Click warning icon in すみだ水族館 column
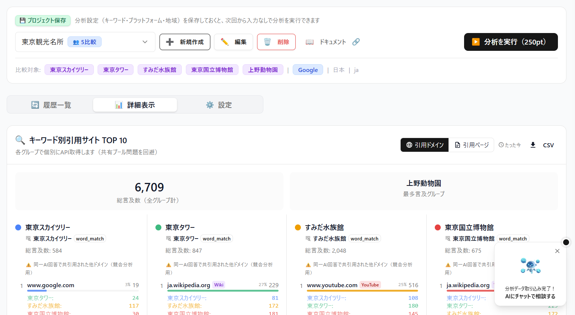Image resolution: width=575 pixels, height=315 pixels. click(x=308, y=265)
